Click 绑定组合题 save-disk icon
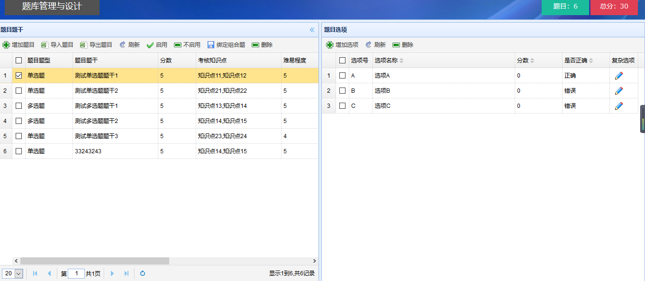 pos(211,45)
